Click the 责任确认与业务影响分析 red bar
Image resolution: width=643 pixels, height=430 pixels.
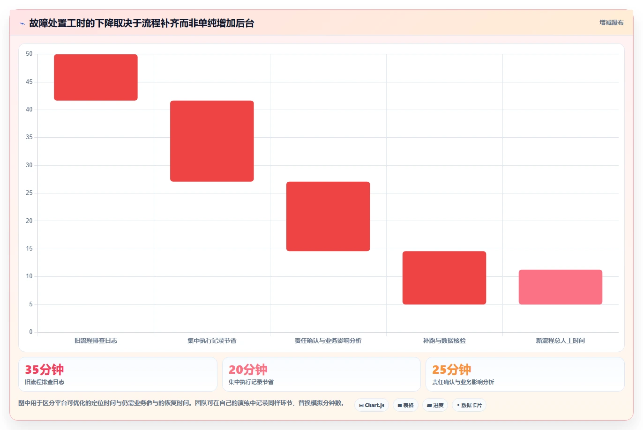coord(328,216)
